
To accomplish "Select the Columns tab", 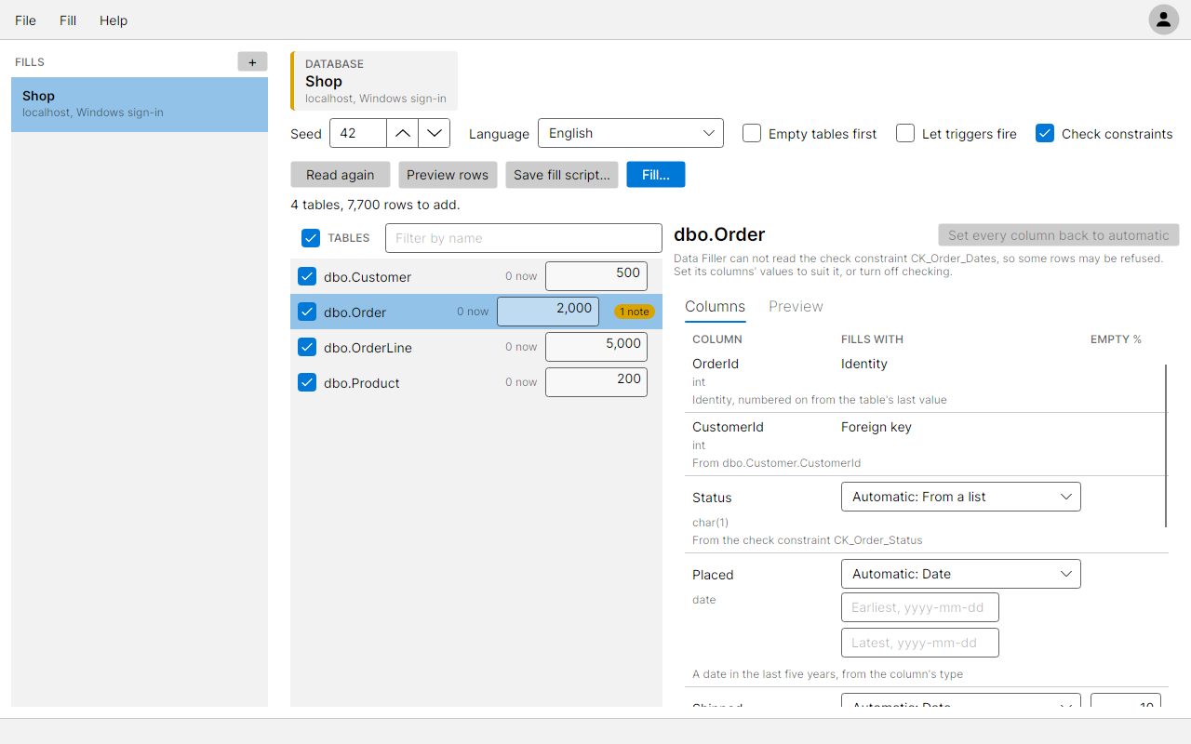I will coord(716,307).
